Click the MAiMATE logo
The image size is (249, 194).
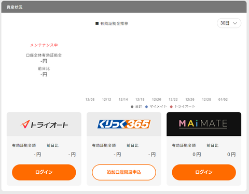[x=203, y=124]
